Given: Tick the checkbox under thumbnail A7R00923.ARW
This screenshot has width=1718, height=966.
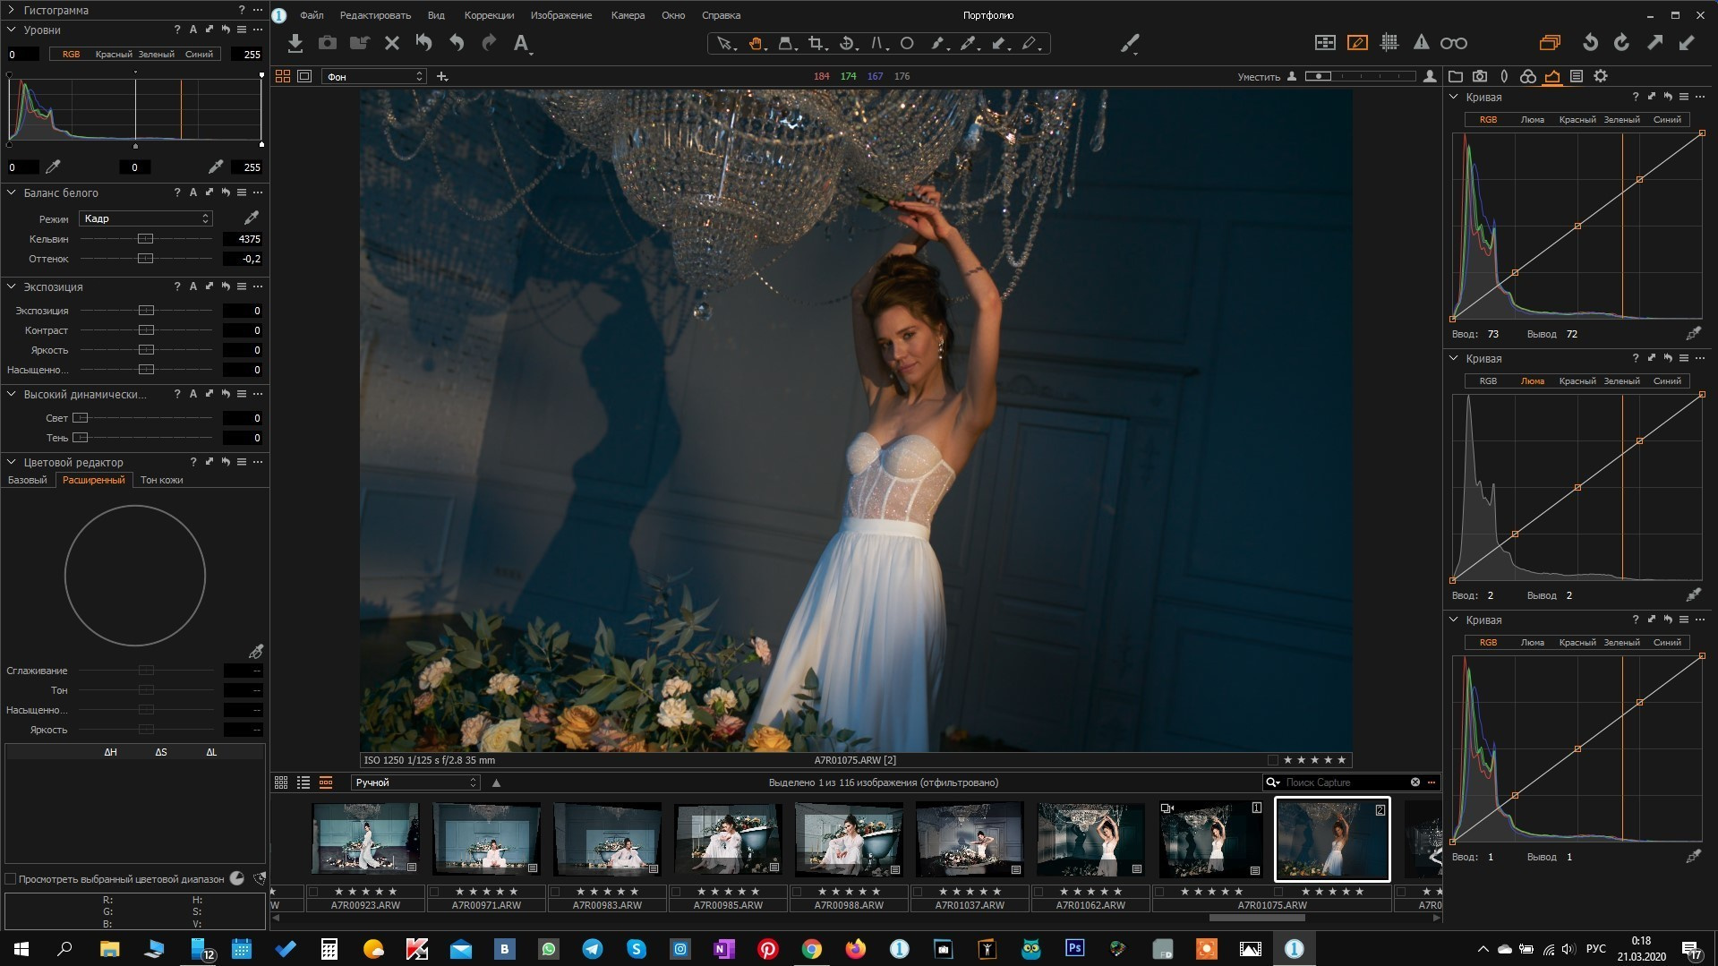Looking at the screenshot, I should pyautogui.click(x=313, y=892).
